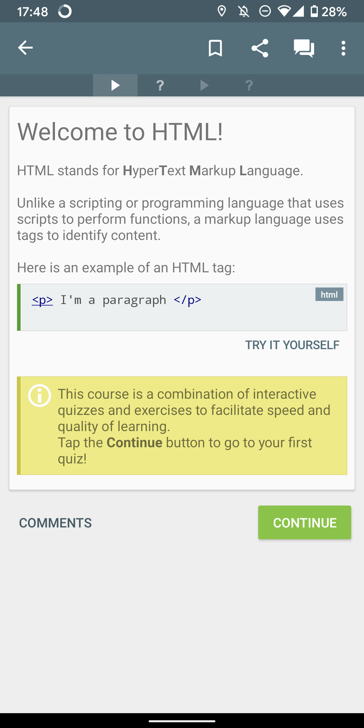Tap the back arrow icon
Screen dimensions: 364x728
(25, 48)
